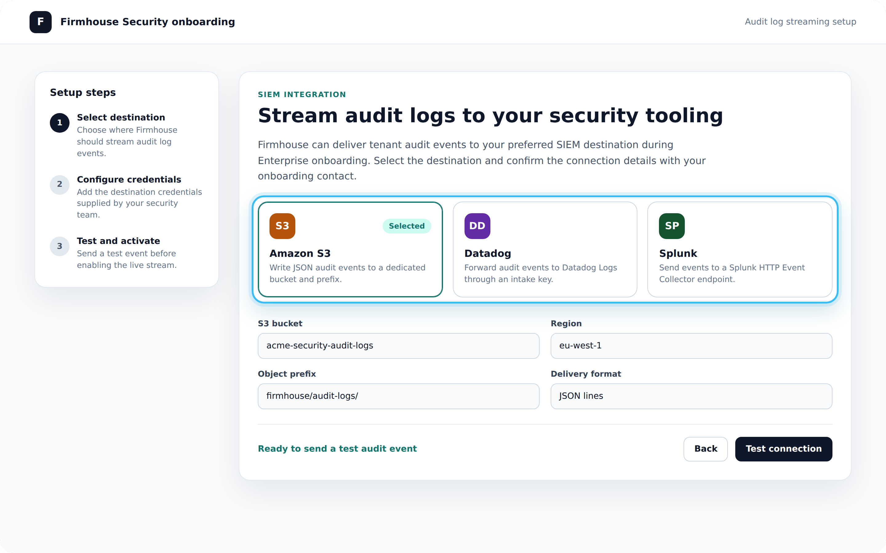The image size is (886, 553).
Task: Click the Datadog description text
Action: coord(541,273)
